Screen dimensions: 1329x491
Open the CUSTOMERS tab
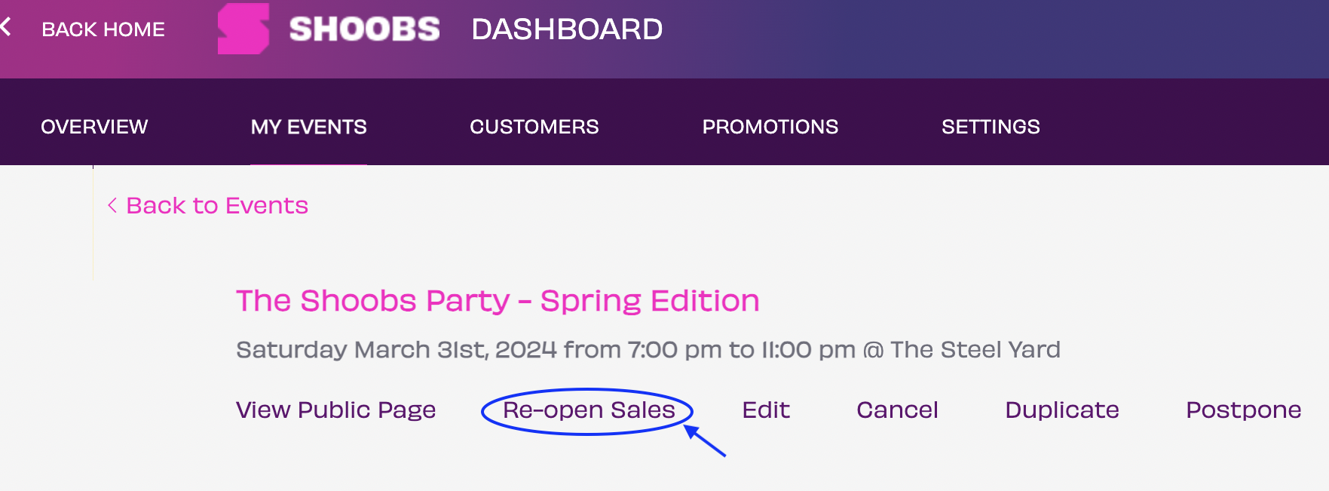click(x=534, y=127)
